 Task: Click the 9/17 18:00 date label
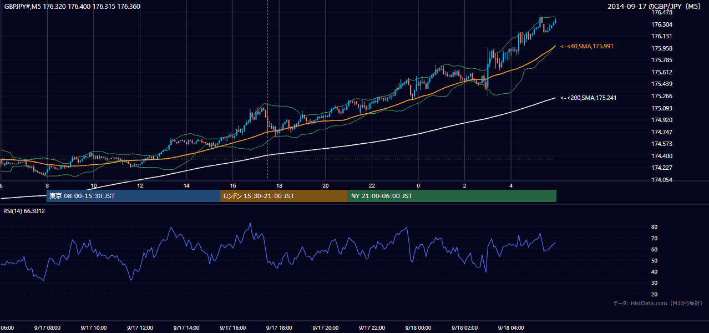click(x=279, y=328)
